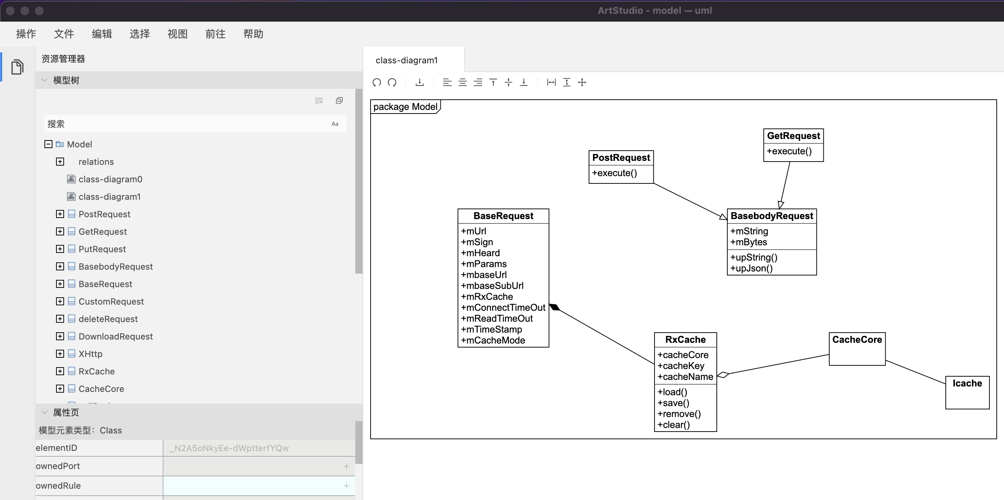Align selected elements to the left
The width and height of the screenshot is (1004, 500).
click(x=447, y=82)
